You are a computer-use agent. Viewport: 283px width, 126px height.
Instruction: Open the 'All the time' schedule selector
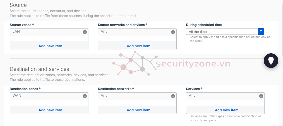(x=222, y=32)
